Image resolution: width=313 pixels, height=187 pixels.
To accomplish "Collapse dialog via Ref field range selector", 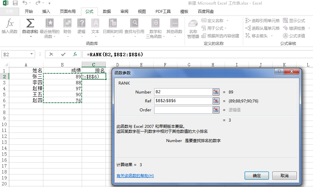I will [216, 101].
